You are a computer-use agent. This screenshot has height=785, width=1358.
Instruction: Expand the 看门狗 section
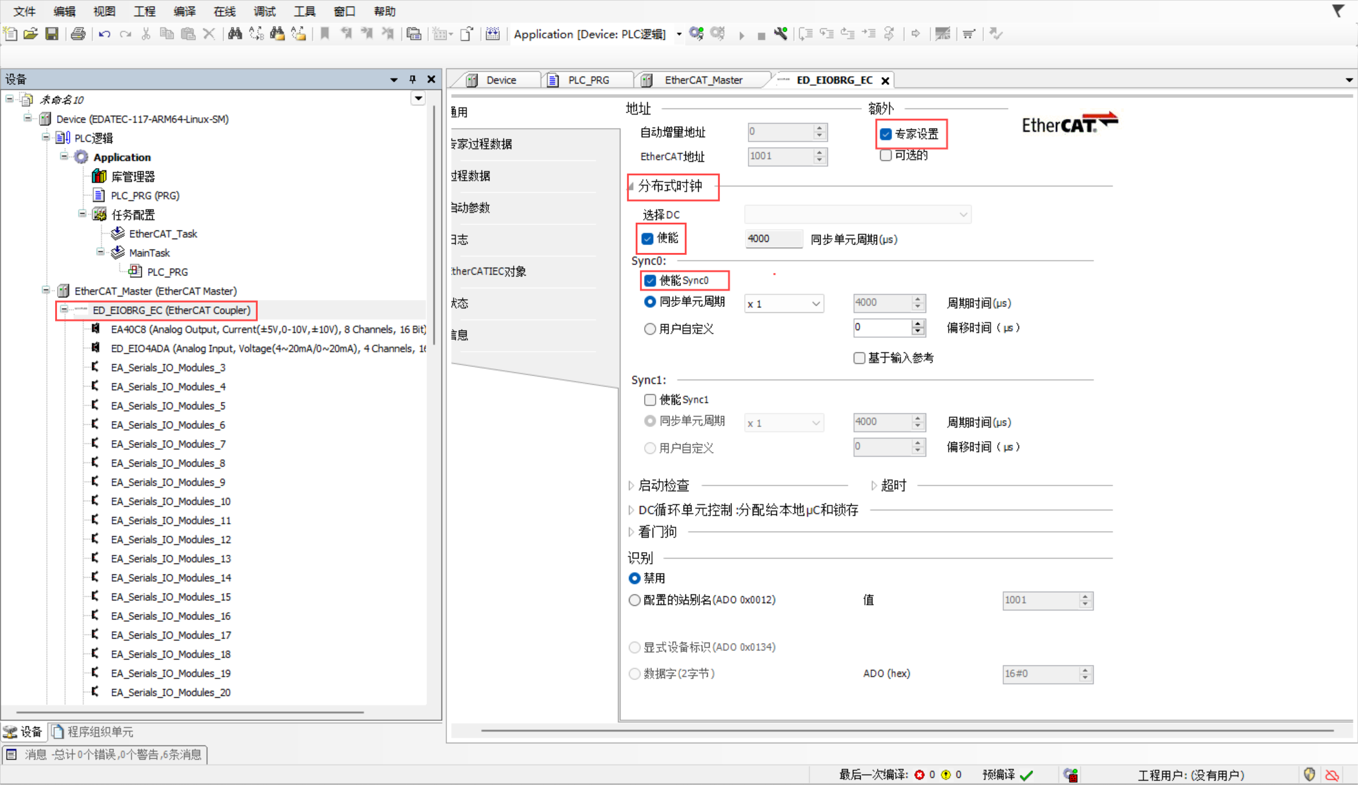631,532
